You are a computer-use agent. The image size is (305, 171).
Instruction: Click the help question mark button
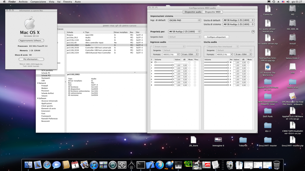[253, 32]
